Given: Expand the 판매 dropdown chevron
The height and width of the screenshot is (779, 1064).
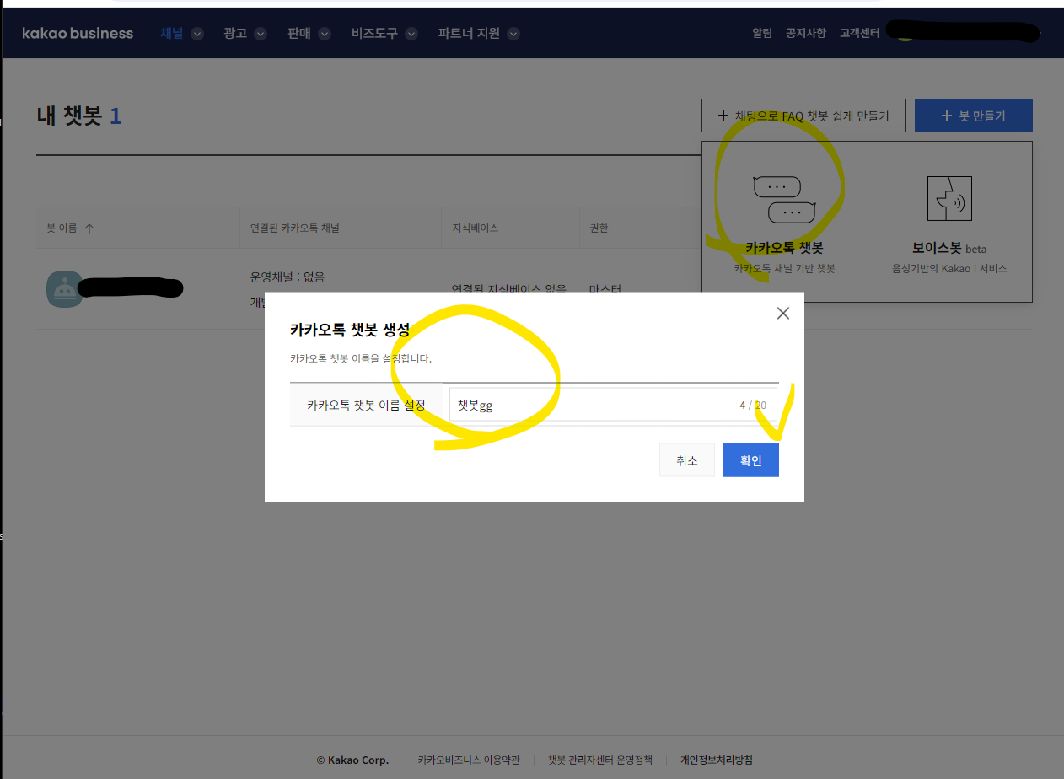Looking at the screenshot, I should tap(324, 34).
